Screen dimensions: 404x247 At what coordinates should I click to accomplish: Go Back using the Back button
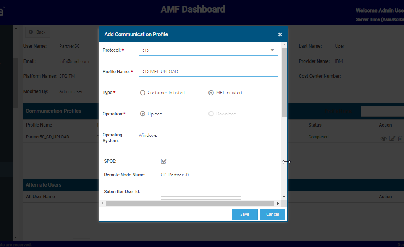(x=37, y=32)
